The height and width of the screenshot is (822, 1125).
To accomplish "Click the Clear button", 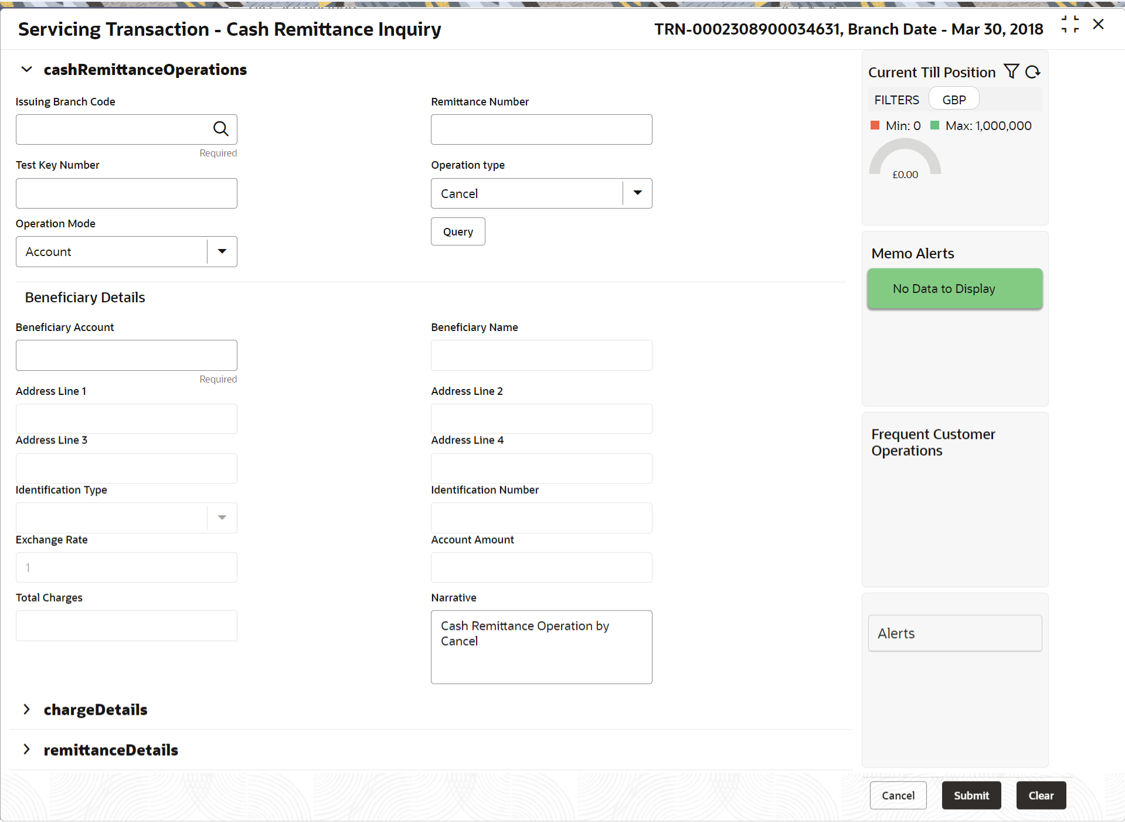I will point(1041,796).
